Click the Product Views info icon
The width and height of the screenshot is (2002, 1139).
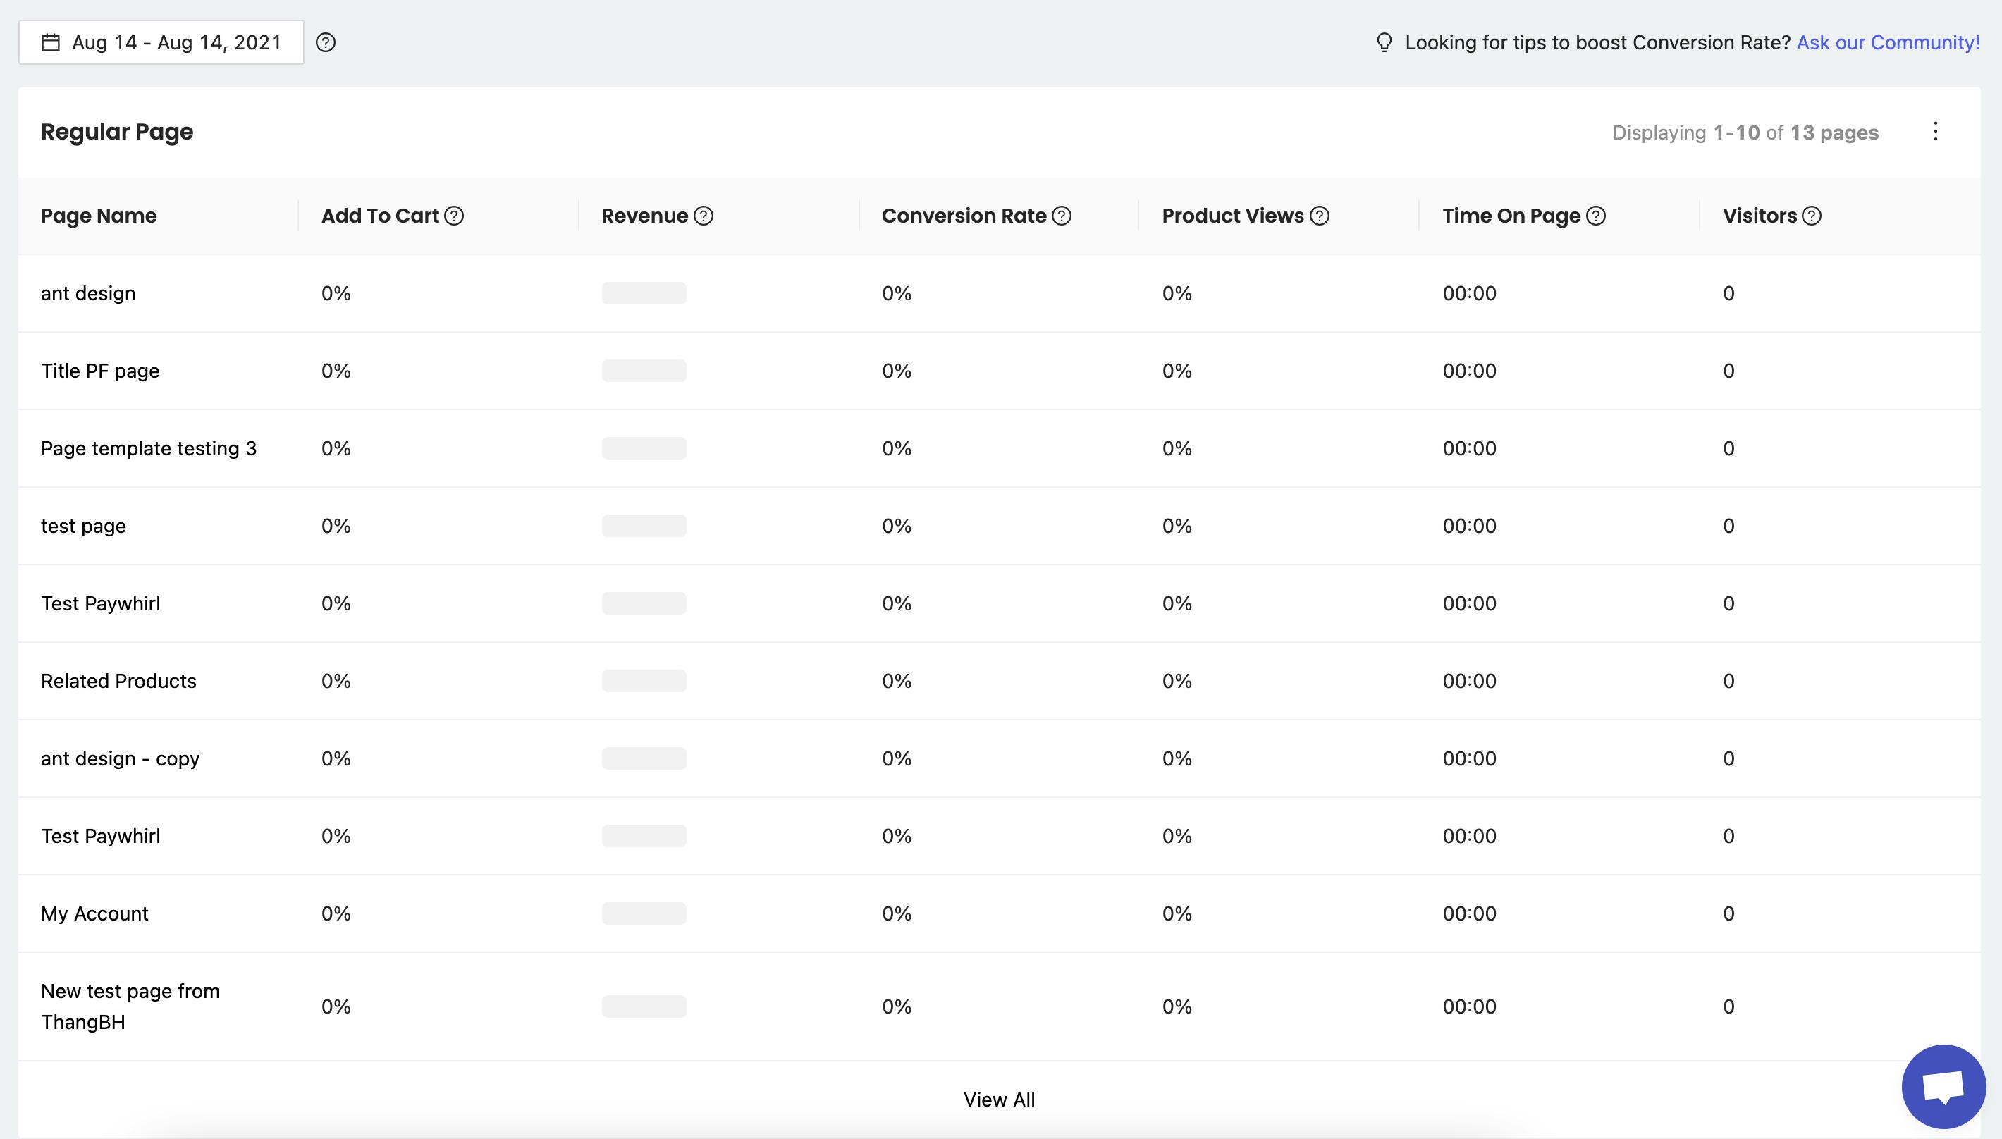1319,216
